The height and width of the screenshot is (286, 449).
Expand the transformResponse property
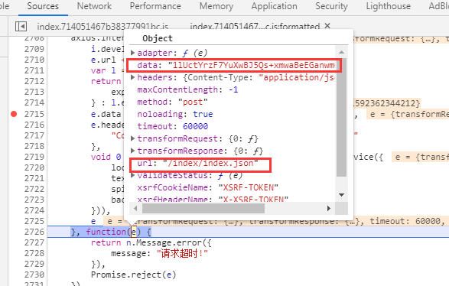[x=132, y=151]
